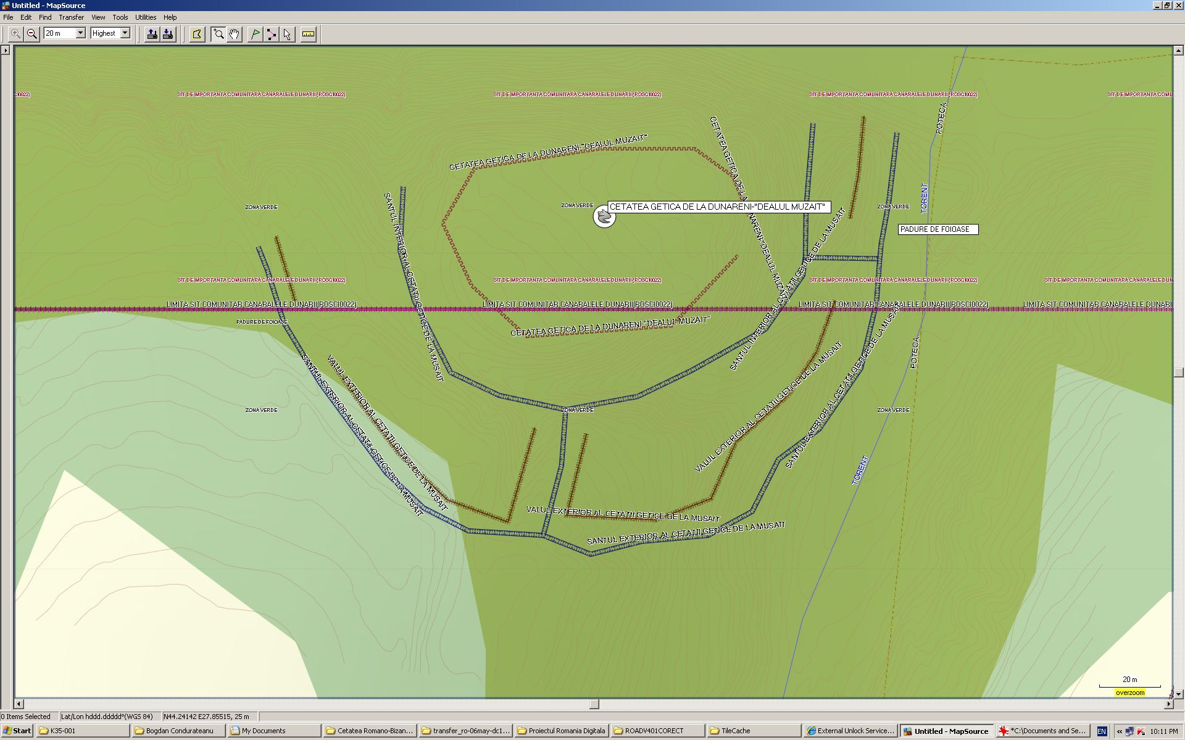Screen dimensions: 1185x740
Task: Click the Receive from Device icon
Action: point(168,34)
